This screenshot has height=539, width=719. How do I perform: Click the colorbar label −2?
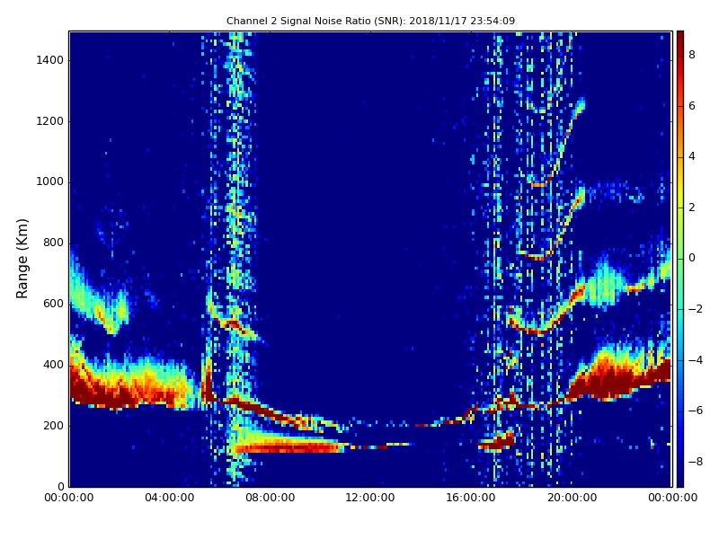point(696,309)
